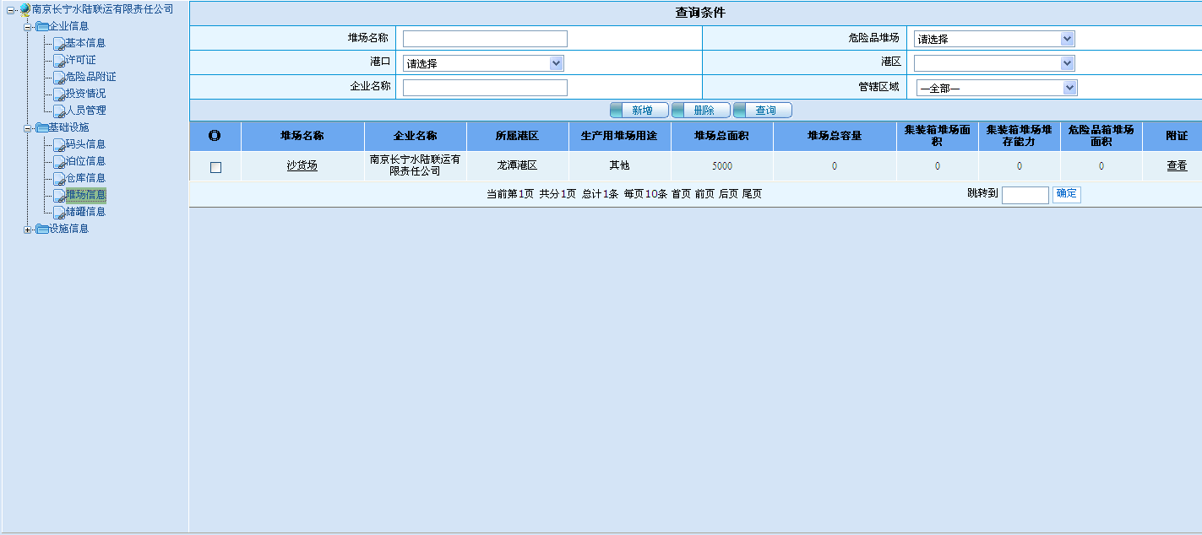Click the folder icon for 设施信息
The height and width of the screenshot is (535, 1202).
coord(41,229)
